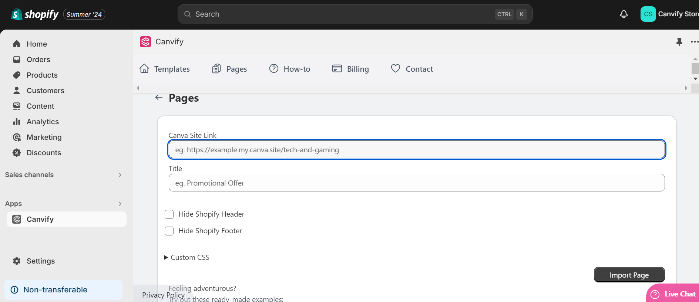This screenshot has width=699, height=302.
Task: Click the Templates house icon
Action: (144, 68)
